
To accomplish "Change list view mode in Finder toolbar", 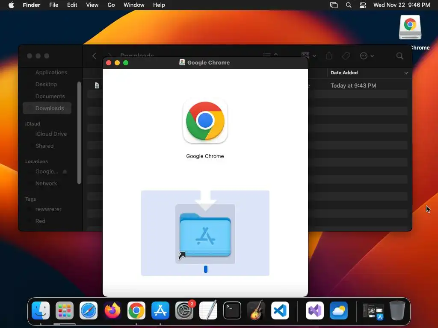I will [270, 55].
